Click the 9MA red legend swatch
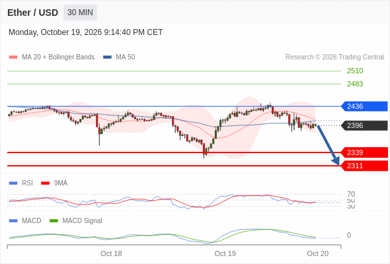This screenshot has height=264, width=390. [45, 183]
